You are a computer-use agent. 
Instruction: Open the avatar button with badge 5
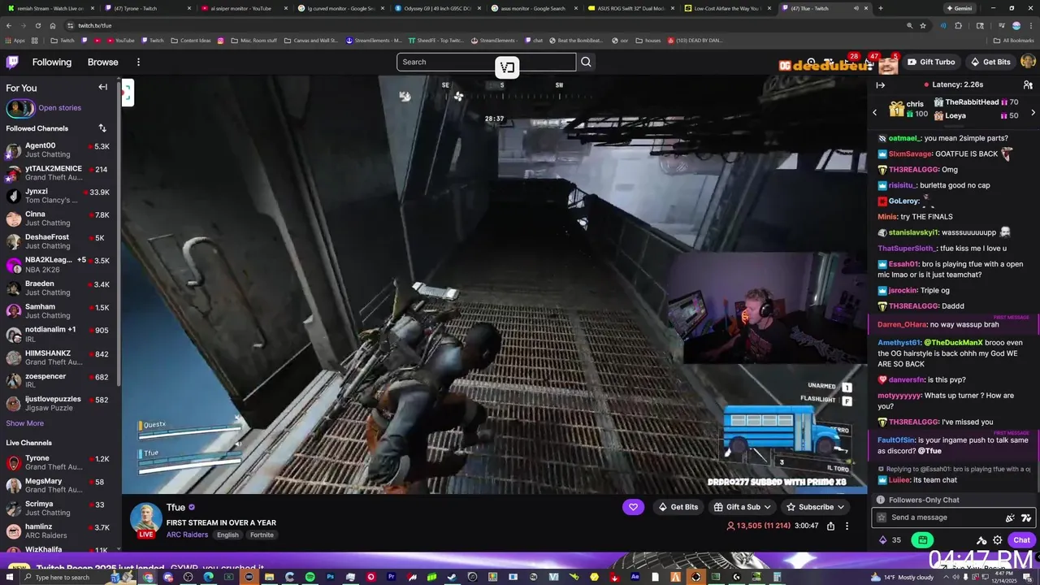point(890,63)
